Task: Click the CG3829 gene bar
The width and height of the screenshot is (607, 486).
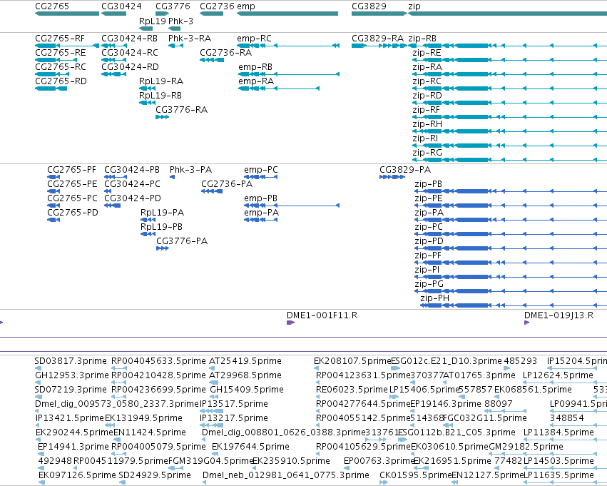Action: click(x=379, y=14)
